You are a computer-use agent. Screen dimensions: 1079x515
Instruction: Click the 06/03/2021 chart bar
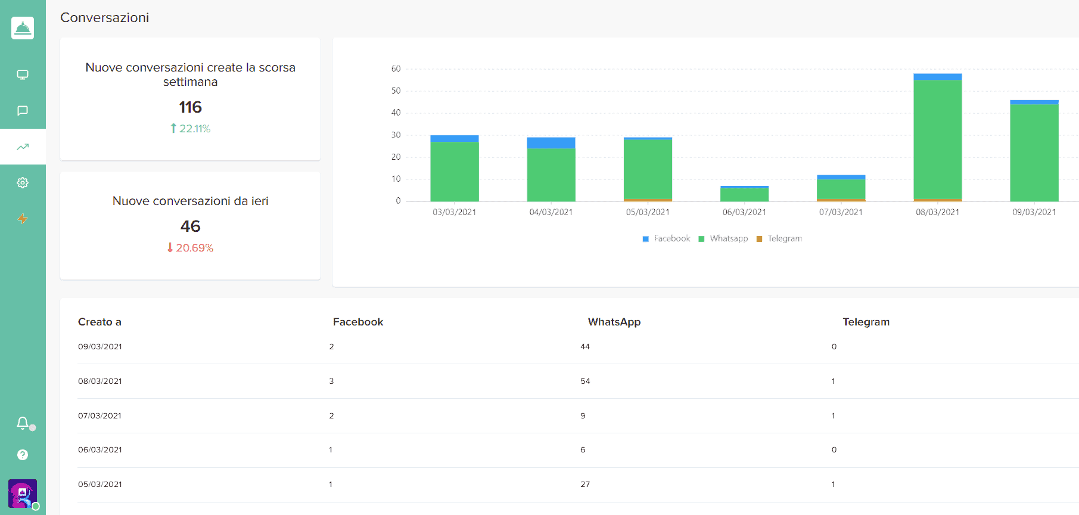(744, 194)
